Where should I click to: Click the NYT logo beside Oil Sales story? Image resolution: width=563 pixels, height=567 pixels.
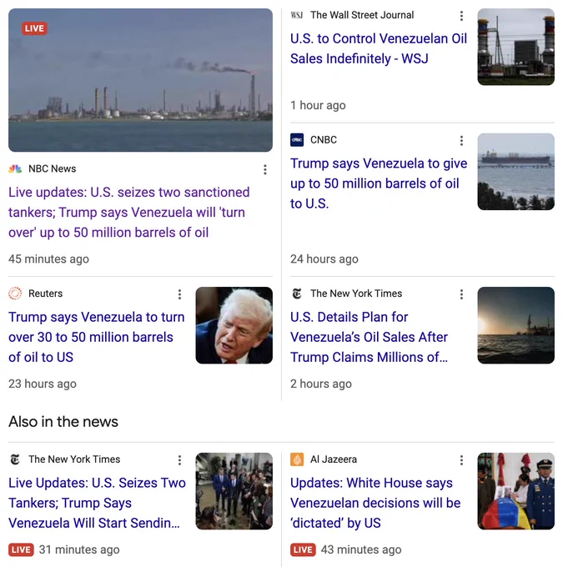[297, 294]
